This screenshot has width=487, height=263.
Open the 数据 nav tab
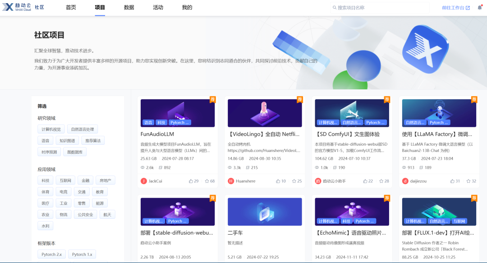pos(129,8)
